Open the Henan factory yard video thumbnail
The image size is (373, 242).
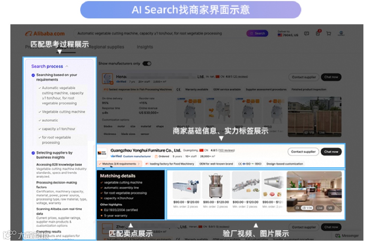315,117
